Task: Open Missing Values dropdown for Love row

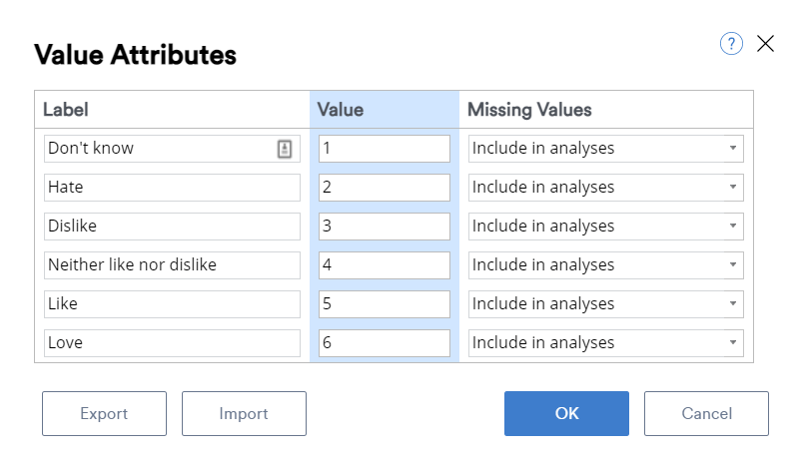Action: [605, 343]
